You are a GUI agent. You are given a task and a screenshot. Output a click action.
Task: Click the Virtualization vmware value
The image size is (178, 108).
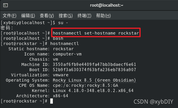point(61,75)
